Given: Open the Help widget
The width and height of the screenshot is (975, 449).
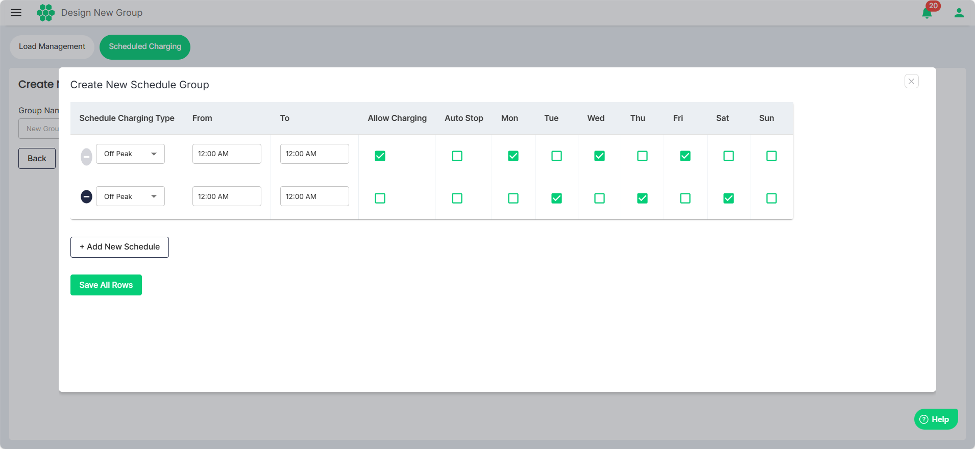Looking at the screenshot, I should 935,419.
